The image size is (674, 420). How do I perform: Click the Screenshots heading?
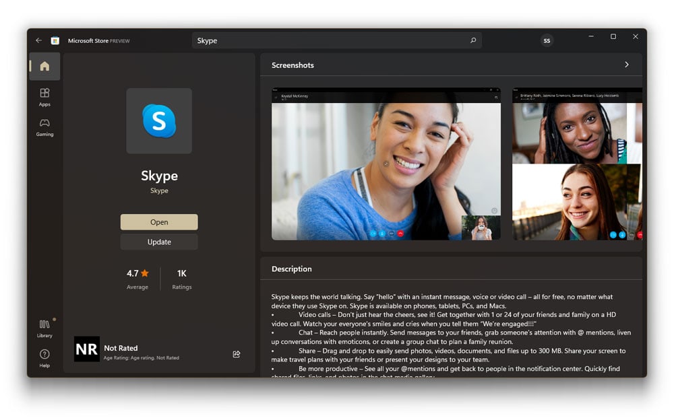pos(293,65)
